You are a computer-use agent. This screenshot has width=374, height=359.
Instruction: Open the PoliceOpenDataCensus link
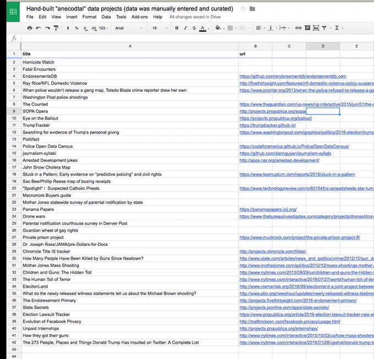(294, 147)
